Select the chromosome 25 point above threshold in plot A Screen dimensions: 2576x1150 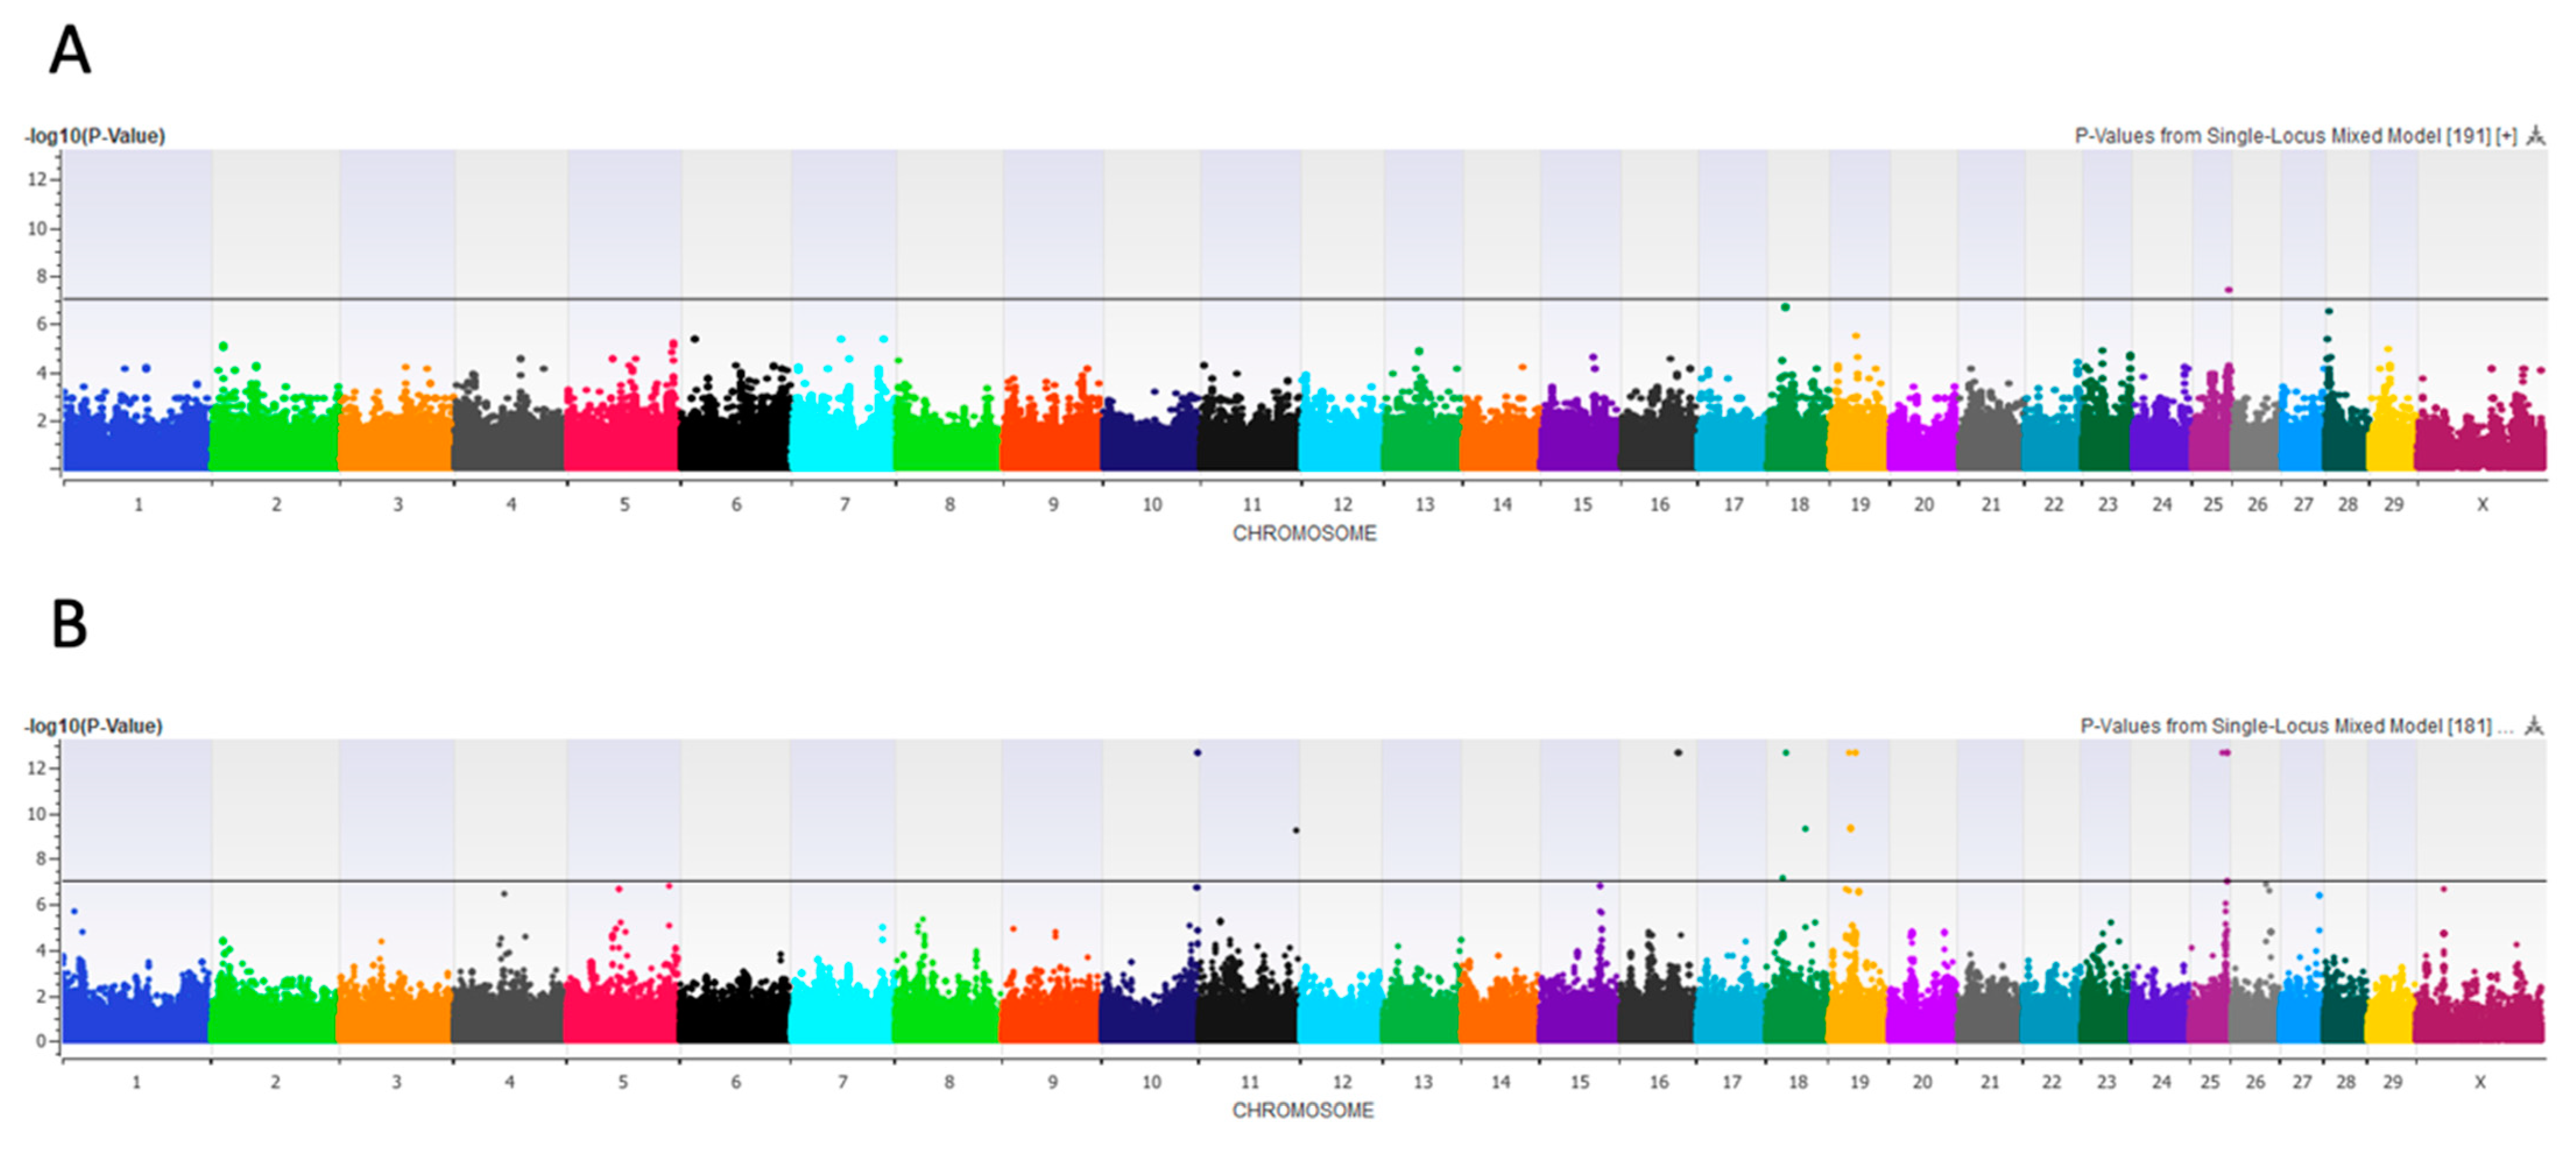tap(2228, 290)
